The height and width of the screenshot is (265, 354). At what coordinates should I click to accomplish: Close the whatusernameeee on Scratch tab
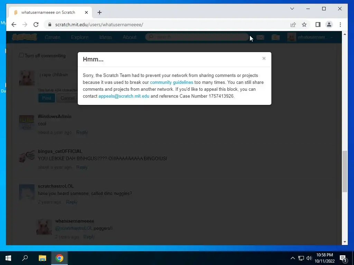[86, 12]
